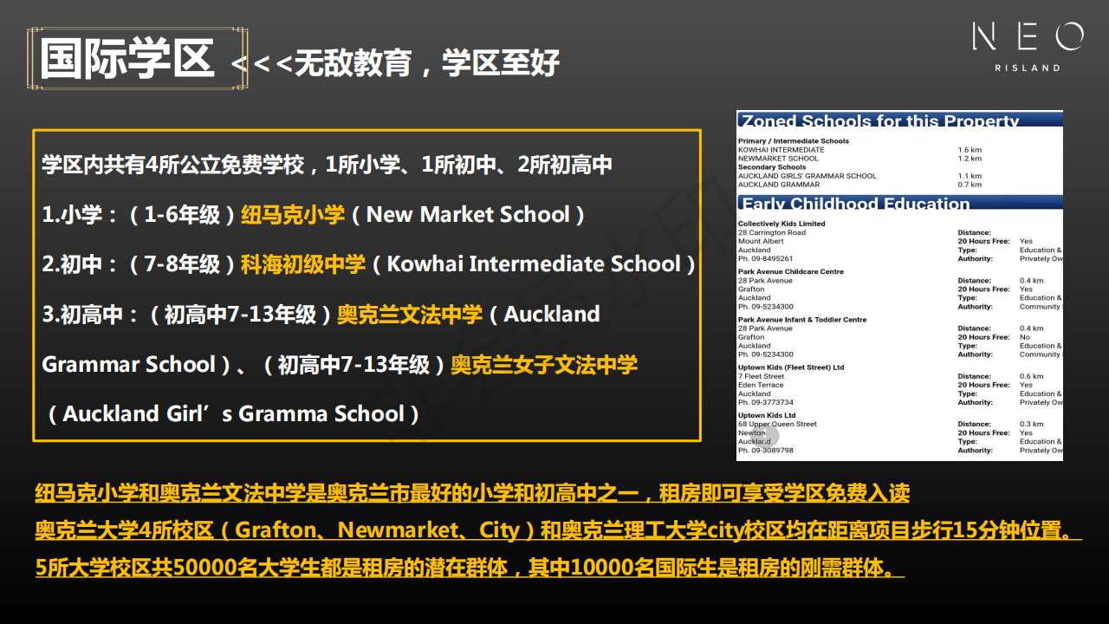Image resolution: width=1109 pixels, height=624 pixels.
Task: Click "Collectively Kids Limited" entry name
Action: [x=781, y=224]
